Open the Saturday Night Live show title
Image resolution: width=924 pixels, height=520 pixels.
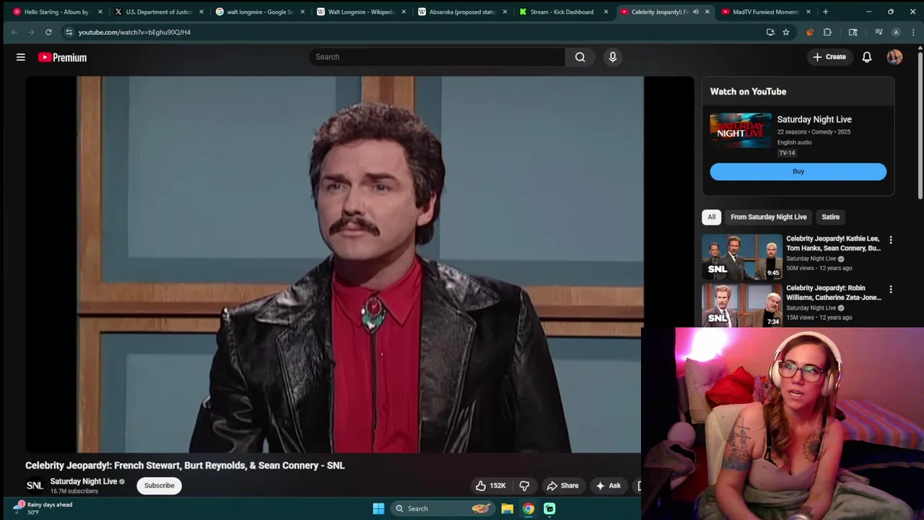[814, 119]
